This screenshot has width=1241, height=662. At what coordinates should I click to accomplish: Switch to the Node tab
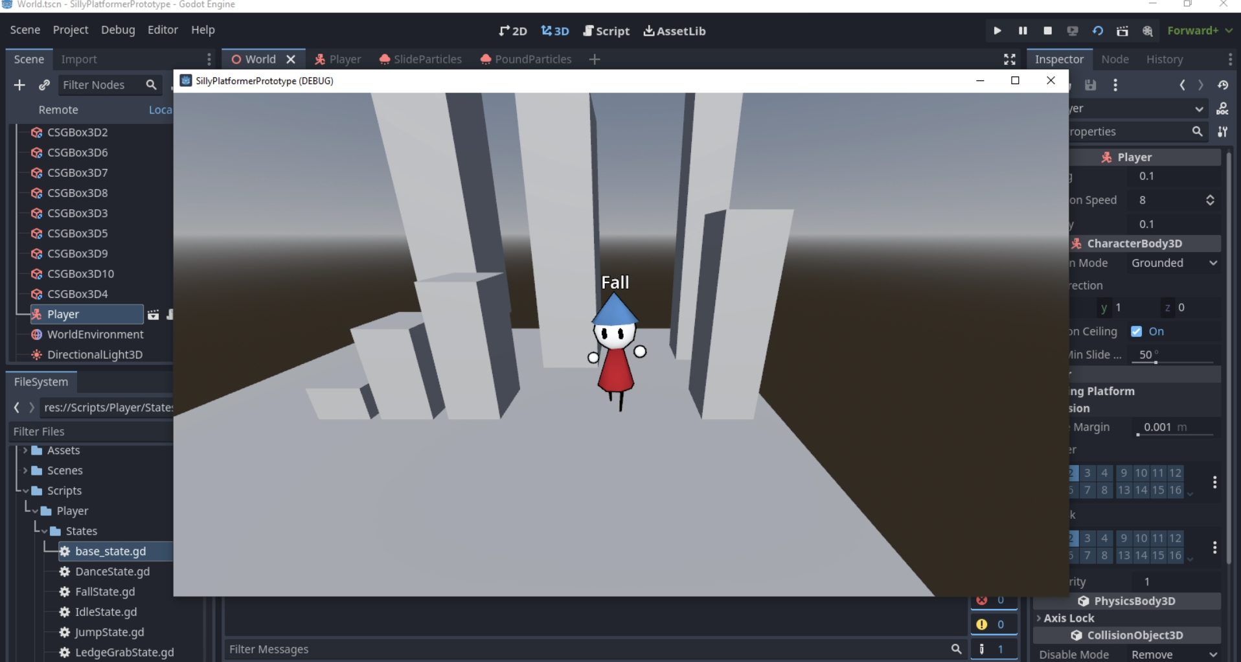tap(1115, 59)
